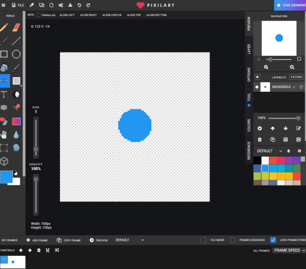Select the Paint Bucket tool
Viewport: 306px width, 269px height.
pyautogui.click(x=4, y=67)
